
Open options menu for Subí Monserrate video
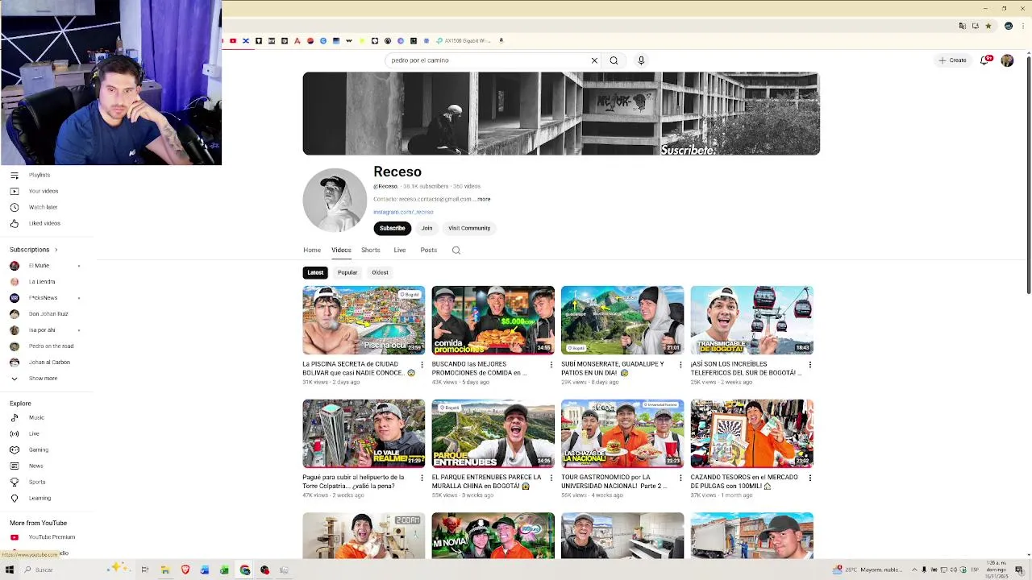pyautogui.click(x=680, y=365)
